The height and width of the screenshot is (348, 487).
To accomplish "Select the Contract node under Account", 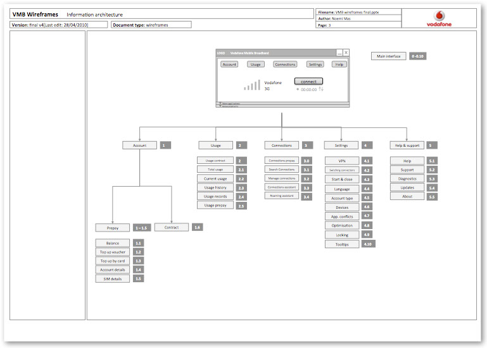I will pyautogui.click(x=171, y=227).
